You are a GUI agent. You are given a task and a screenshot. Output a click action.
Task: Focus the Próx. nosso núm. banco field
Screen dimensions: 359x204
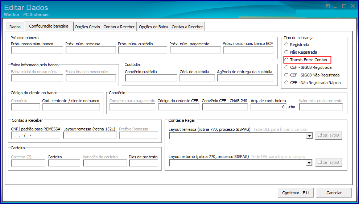(x=37, y=50)
